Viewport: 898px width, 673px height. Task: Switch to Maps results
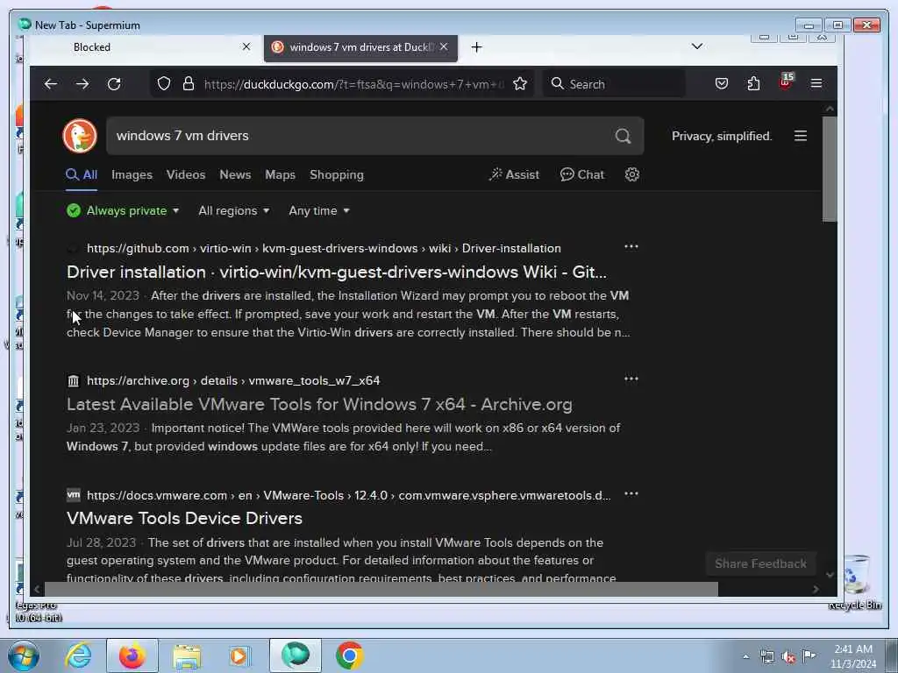(x=280, y=174)
